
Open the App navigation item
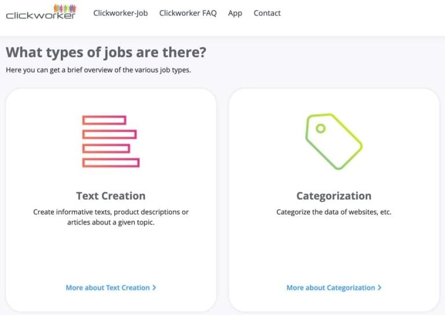(x=235, y=13)
